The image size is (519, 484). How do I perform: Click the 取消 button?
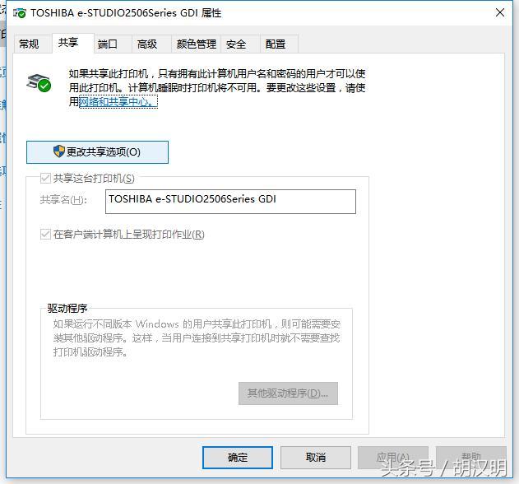(x=316, y=458)
